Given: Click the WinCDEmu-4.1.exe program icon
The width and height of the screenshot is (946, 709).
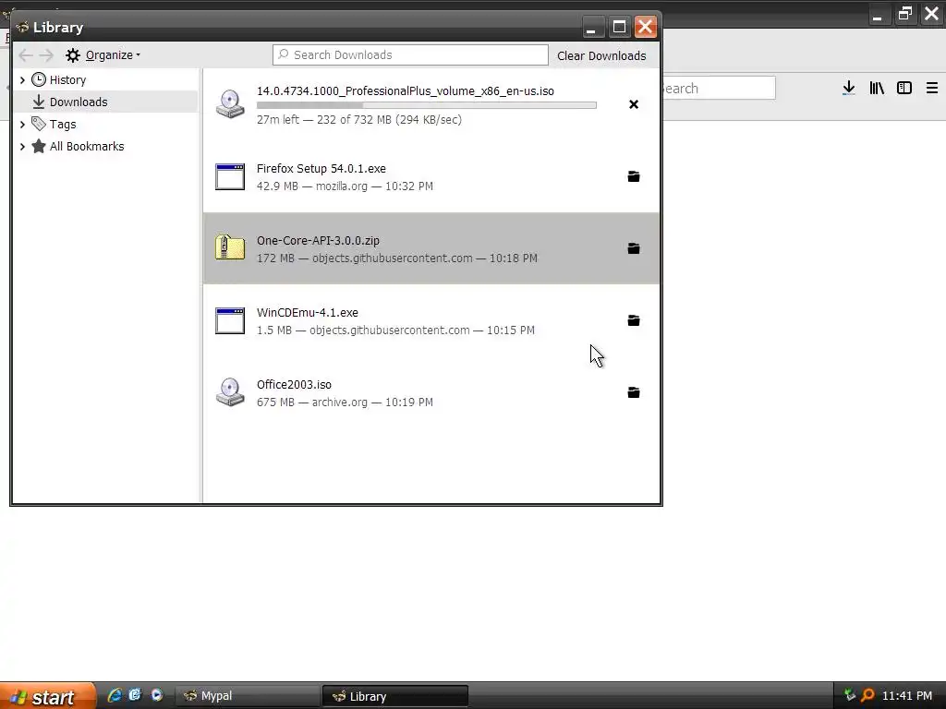Looking at the screenshot, I should pos(230,320).
